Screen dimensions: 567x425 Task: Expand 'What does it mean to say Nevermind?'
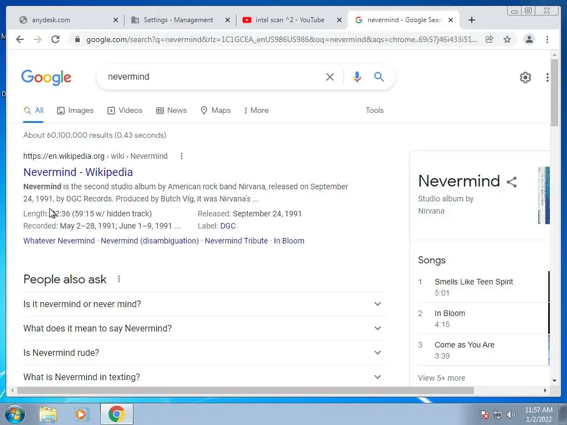[x=204, y=328]
